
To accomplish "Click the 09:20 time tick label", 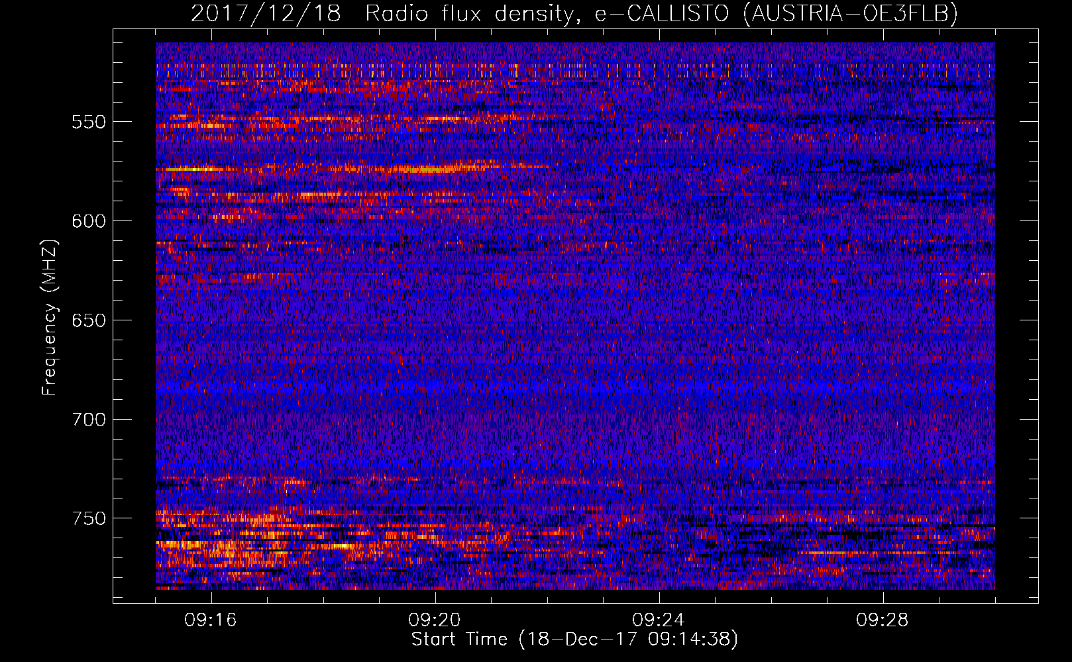I will 435,620.
